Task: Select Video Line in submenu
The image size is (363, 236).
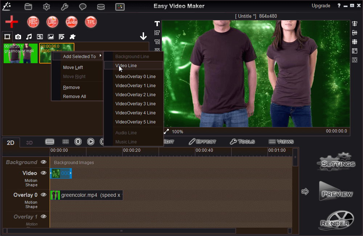Action: (x=134, y=66)
